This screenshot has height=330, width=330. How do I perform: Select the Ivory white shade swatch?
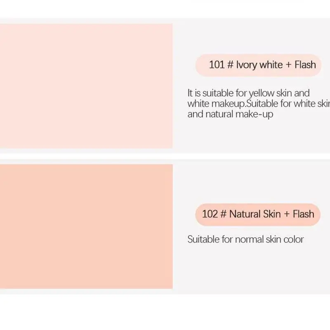86,86
